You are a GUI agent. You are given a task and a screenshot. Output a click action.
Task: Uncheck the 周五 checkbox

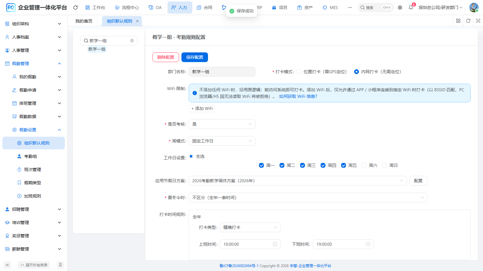point(344,165)
